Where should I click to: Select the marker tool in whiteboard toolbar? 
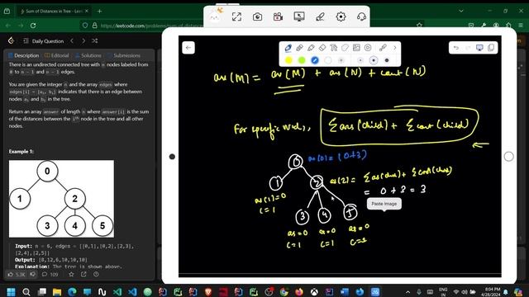[299, 48]
